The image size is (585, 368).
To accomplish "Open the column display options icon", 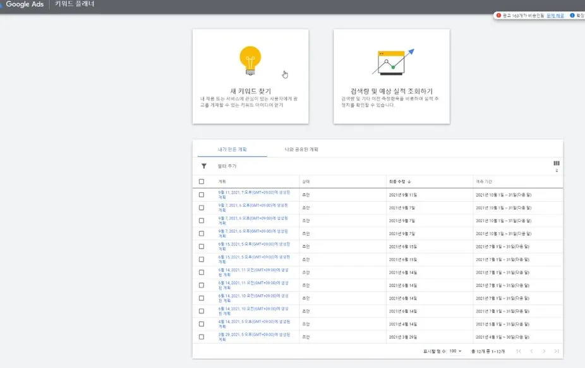I will coord(556,164).
